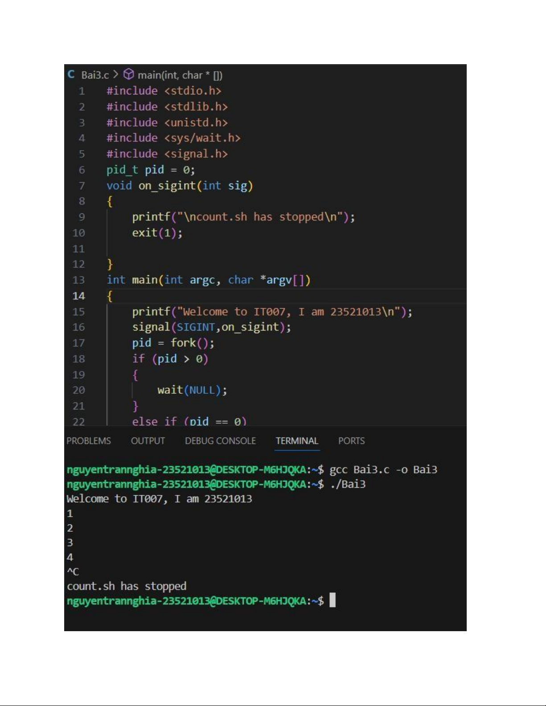Expand the breadcrumb chevron after Bai3.c

(x=116, y=74)
